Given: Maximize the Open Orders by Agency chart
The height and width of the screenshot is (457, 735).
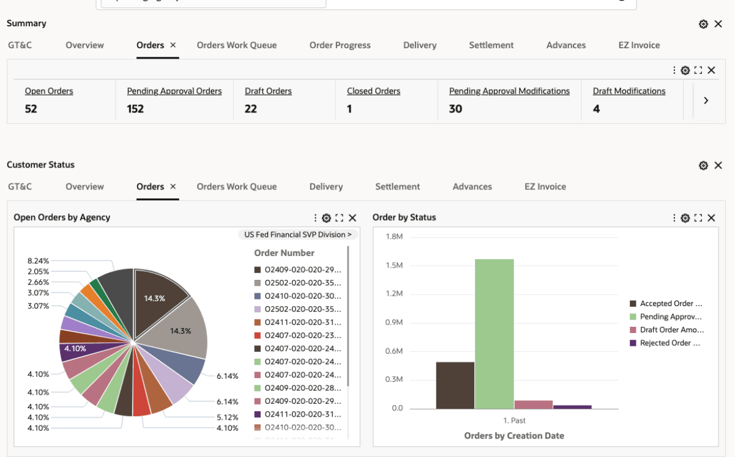Looking at the screenshot, I should 340,218.
